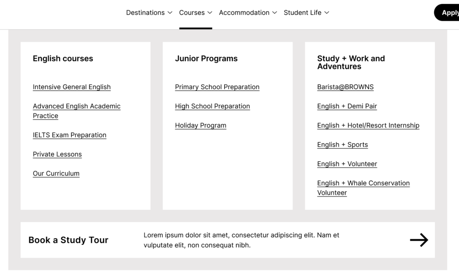459x278 pixels.
Task: Collapse the Courses dropdown menu
Action: (195, 13)
